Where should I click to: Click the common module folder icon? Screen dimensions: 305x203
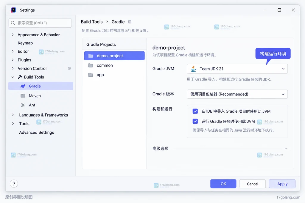(x=91, y=65)
